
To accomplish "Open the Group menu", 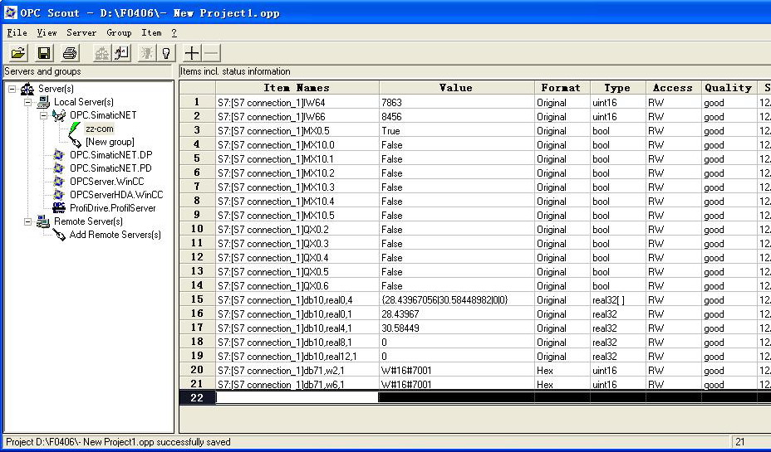I will pos(119,33).
